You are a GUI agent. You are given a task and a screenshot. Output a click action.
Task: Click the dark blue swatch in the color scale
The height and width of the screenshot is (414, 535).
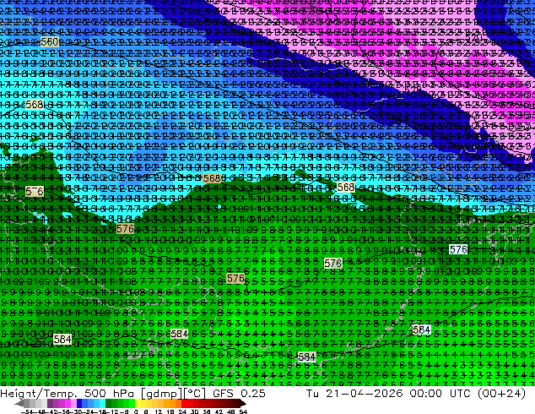tap(79, 403)
